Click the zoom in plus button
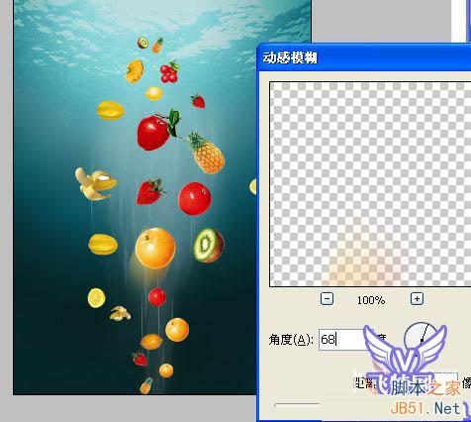 417,299
